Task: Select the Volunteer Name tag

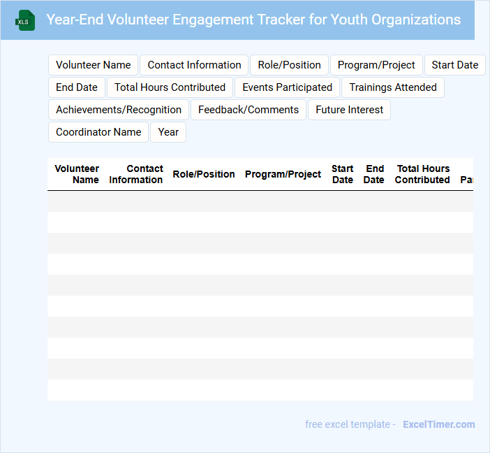Action: 94,65
